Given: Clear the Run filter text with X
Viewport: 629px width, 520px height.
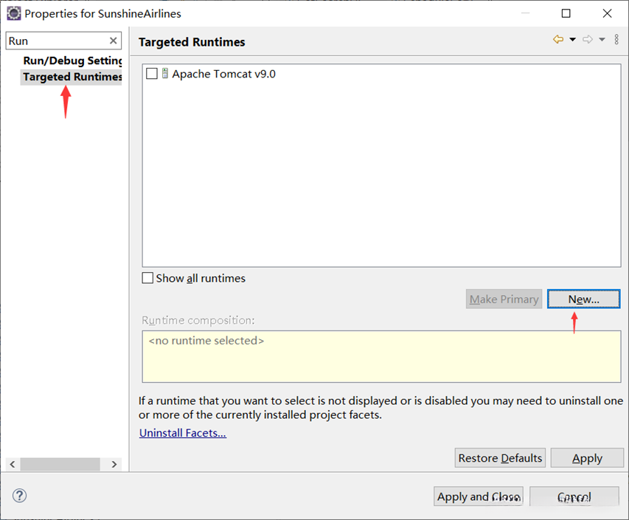Looking at the screenshot, I should tap(114, 41).
